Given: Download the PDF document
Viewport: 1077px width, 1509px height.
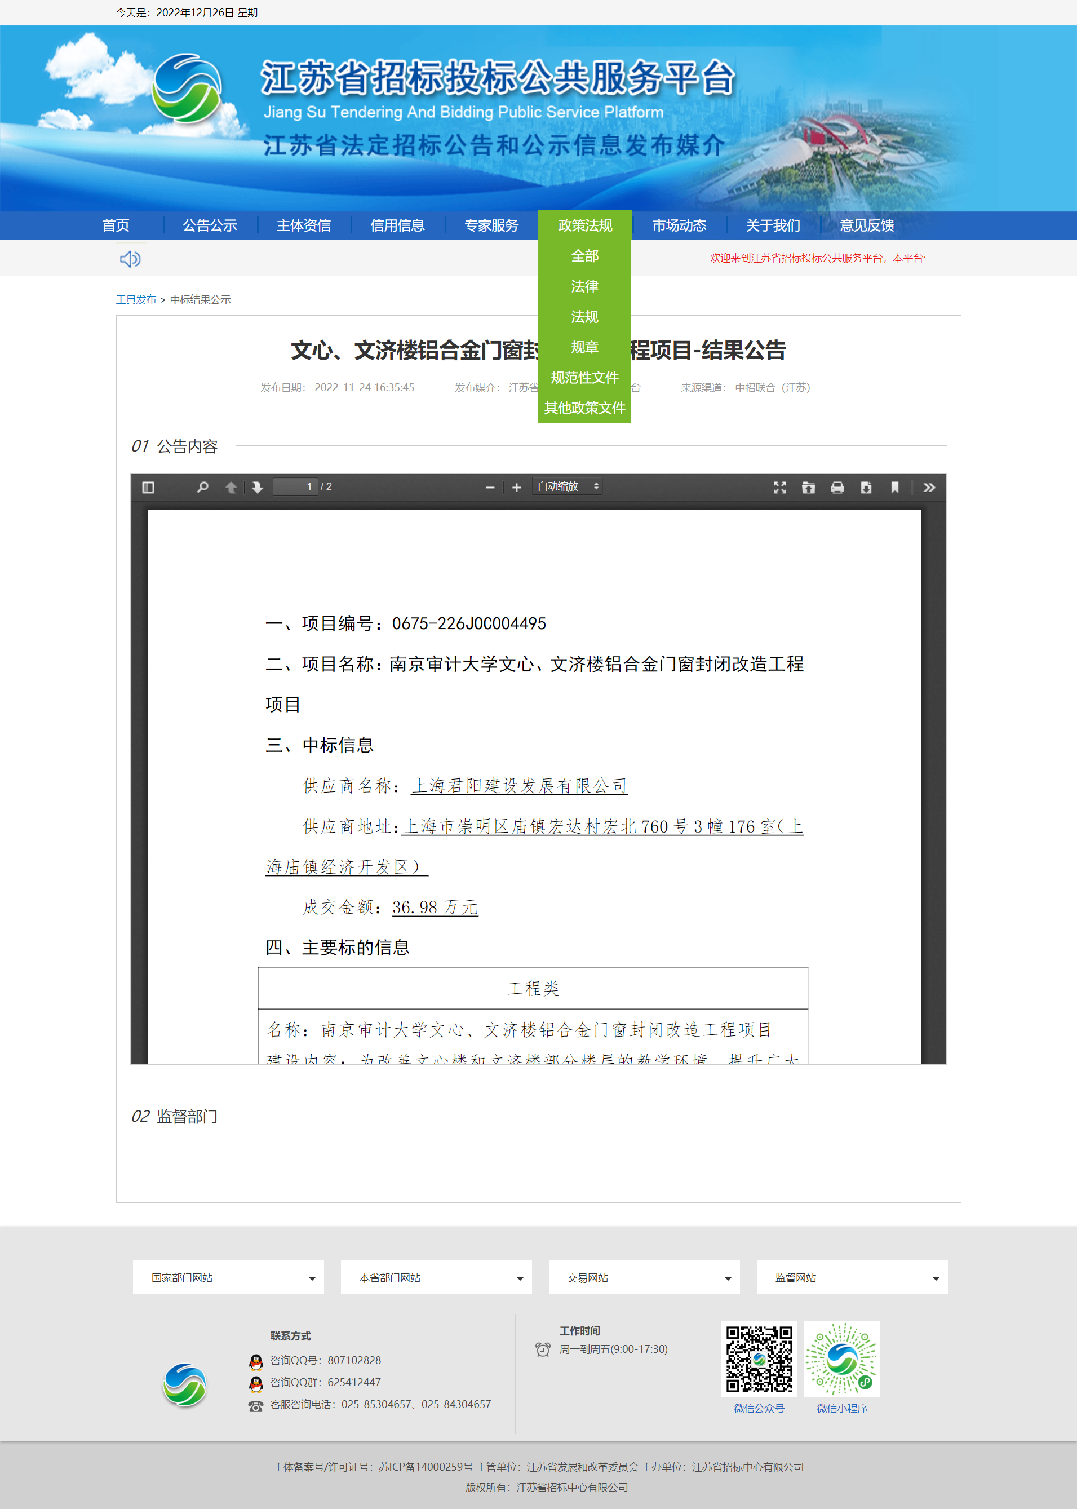Looking at the screenshot, I should click(866, 488).
